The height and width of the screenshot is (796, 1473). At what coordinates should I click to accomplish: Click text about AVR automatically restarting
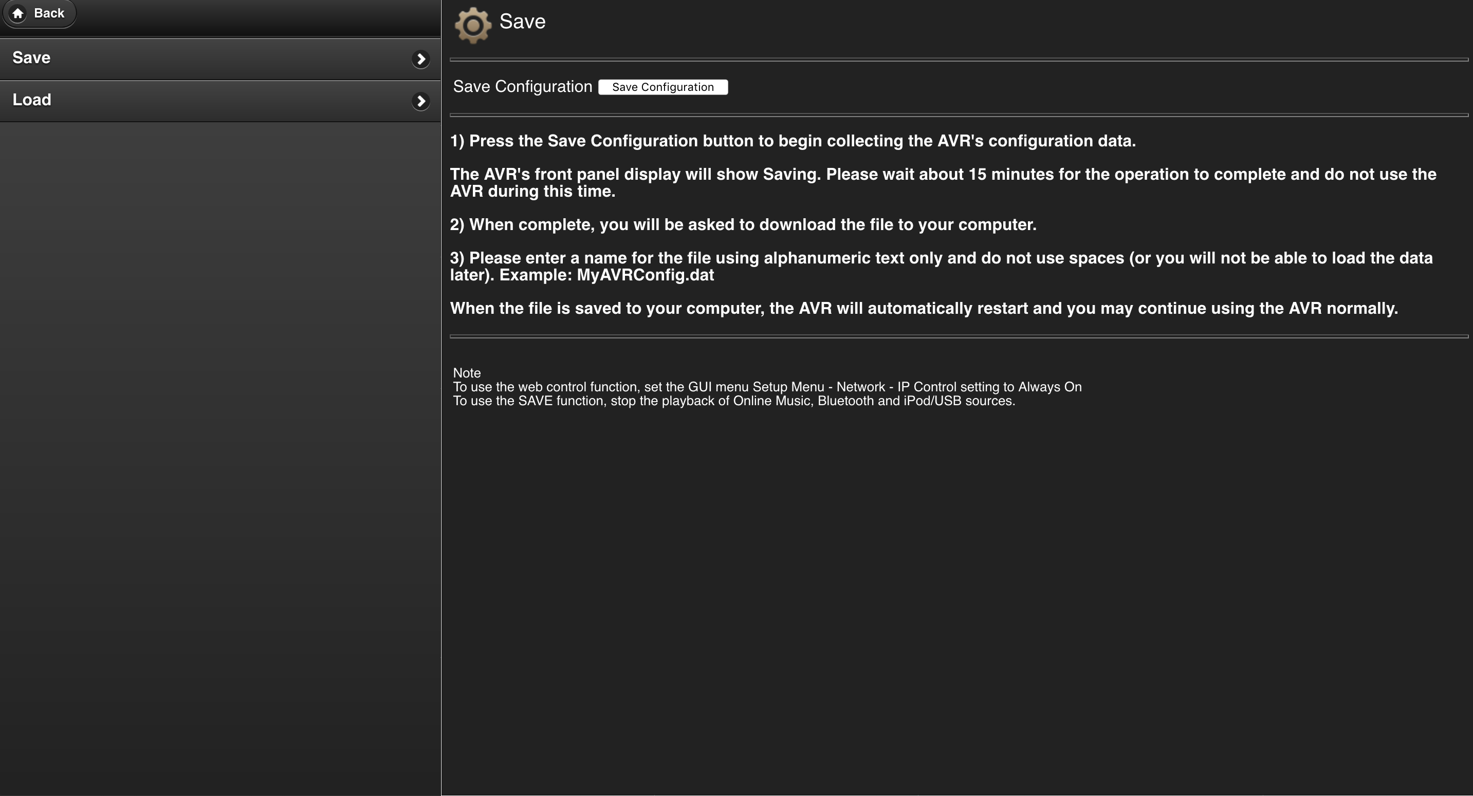click(x=924, y=309)
